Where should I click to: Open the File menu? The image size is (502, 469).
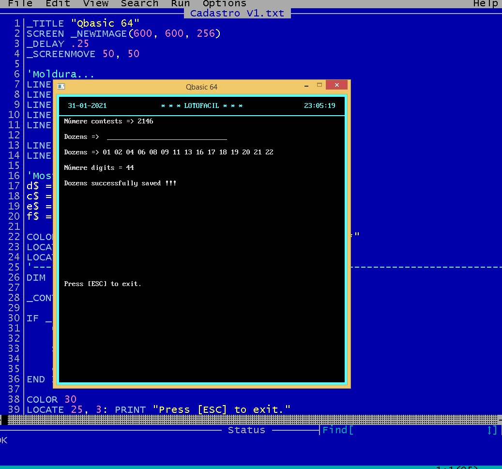[x=20, y=4]
